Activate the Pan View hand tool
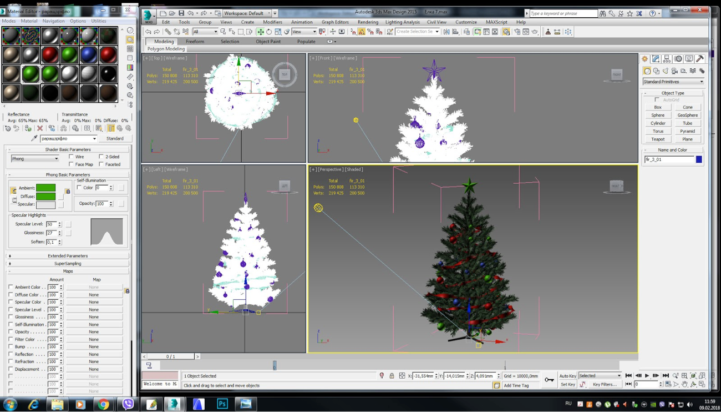 pos(684,384)
